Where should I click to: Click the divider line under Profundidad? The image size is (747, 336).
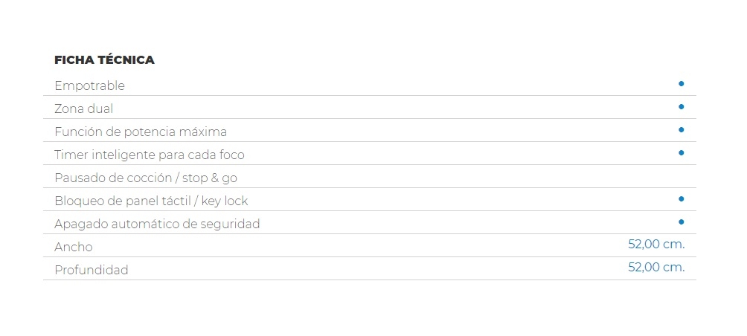click(x=370, y=280)
